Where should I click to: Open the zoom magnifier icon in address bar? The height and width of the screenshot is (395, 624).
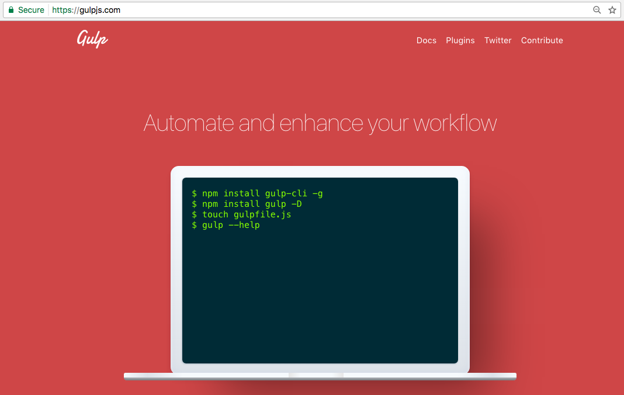coord(597,10)
